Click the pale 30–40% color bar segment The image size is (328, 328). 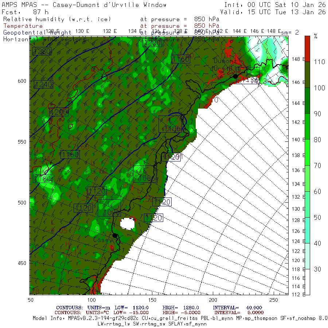tap(307, 256)
